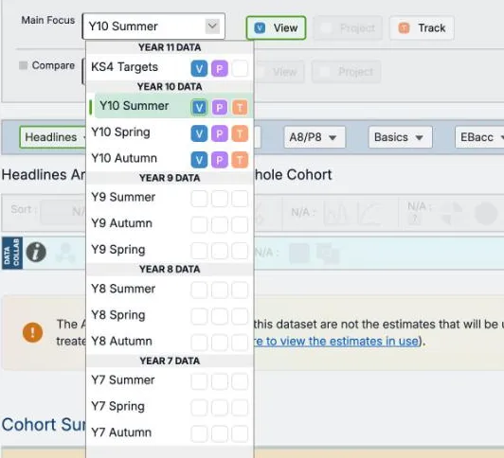Click the P project icon for Y10 Spring
This screenshot has height=458, width=504.
pos(220,133)
